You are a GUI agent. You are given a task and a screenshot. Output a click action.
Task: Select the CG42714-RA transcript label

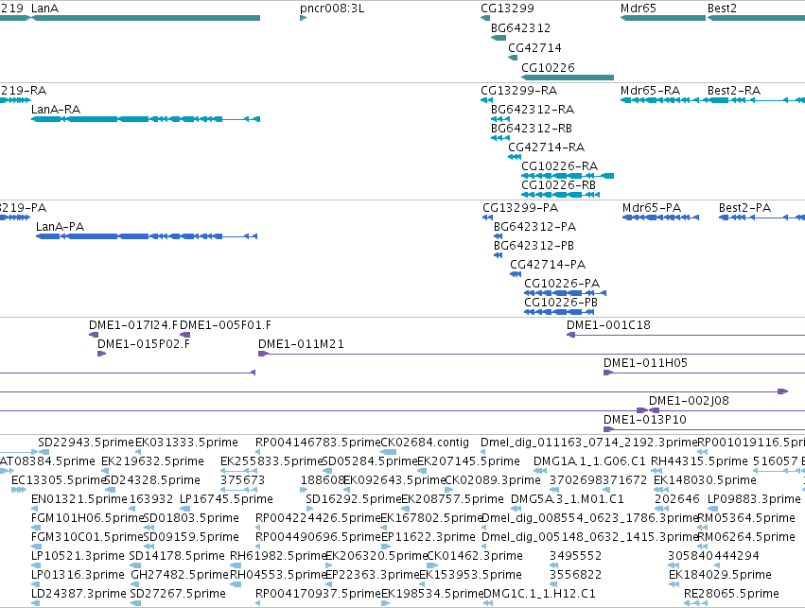click(x=547, y=148)
